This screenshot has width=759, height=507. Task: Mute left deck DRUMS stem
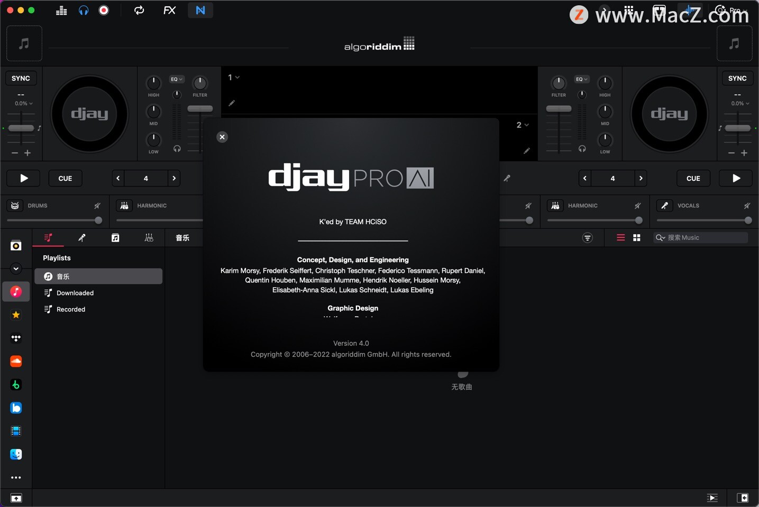(x=97, y=206)
